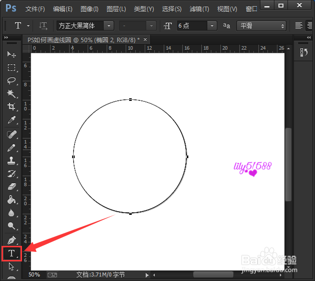Maximize the Photoshop window
This screenshot has height=281, width=315.
point(281,6)
